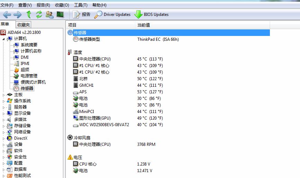Image resolution: width=300 pixels, height=178 pixels.
Task: Switch to the 收藏夹 tab
Action: coord(23,25)
